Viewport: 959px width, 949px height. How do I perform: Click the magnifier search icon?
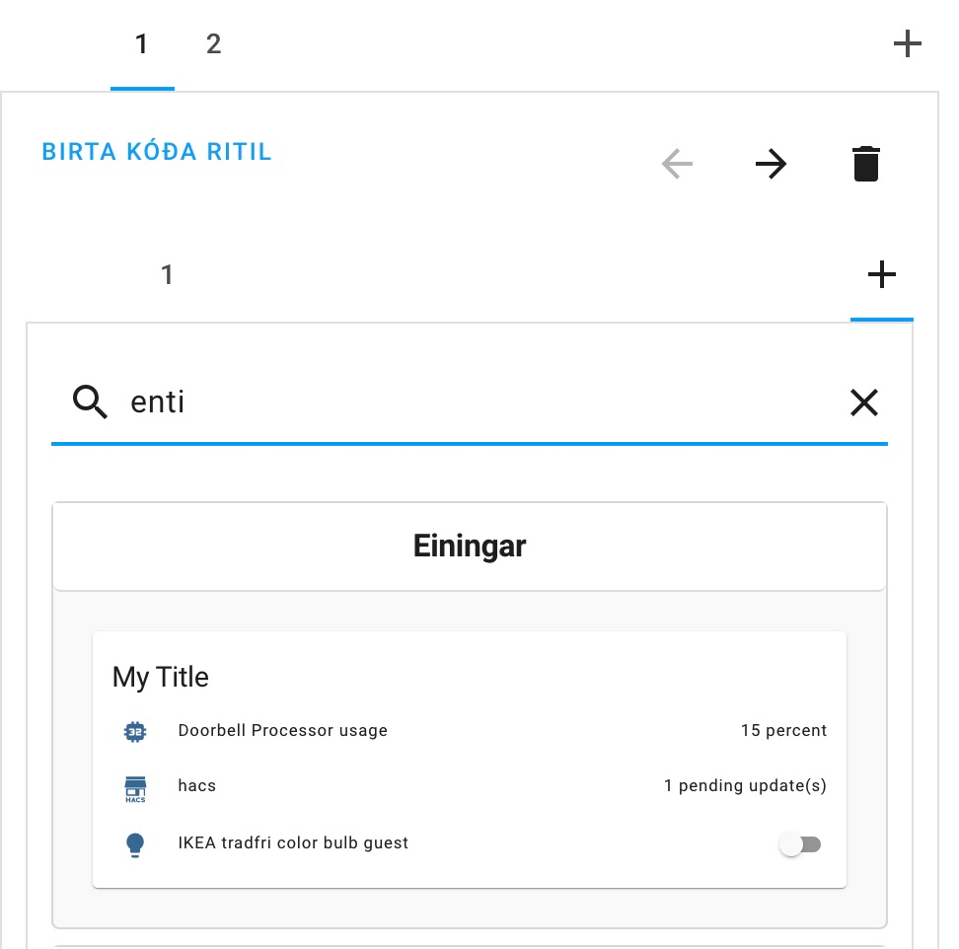[91, 402]
